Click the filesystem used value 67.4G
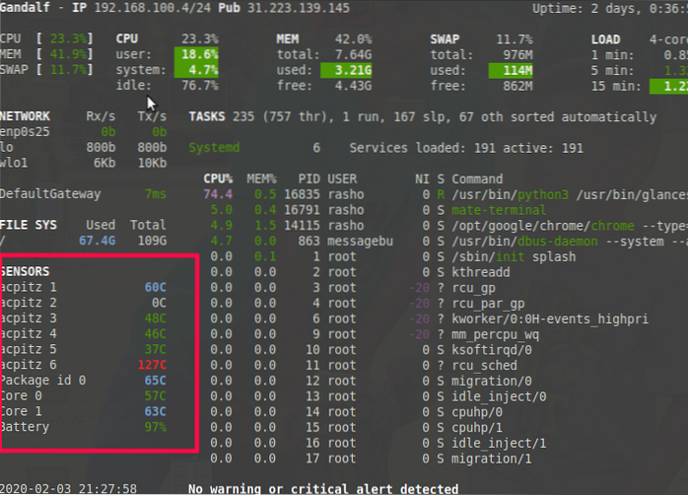 (x=97, y=241)
